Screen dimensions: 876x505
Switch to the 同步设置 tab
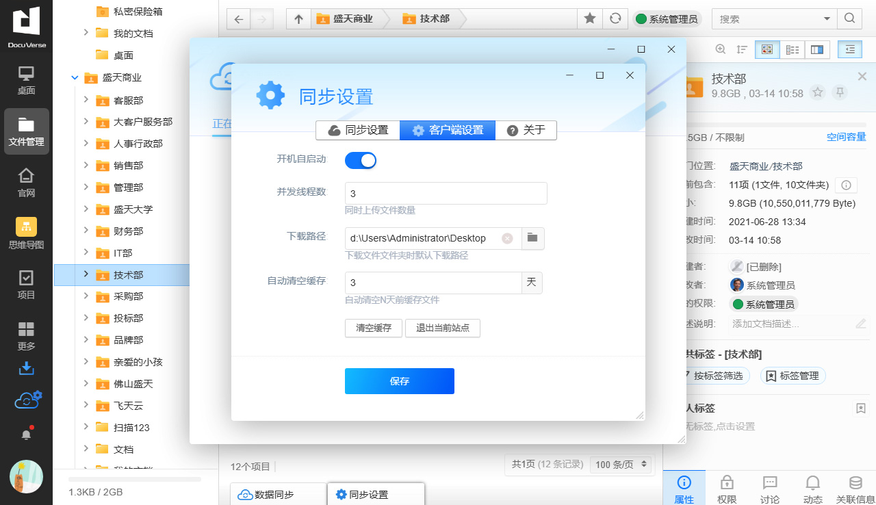pyautogui.click(x=358, y=130)
